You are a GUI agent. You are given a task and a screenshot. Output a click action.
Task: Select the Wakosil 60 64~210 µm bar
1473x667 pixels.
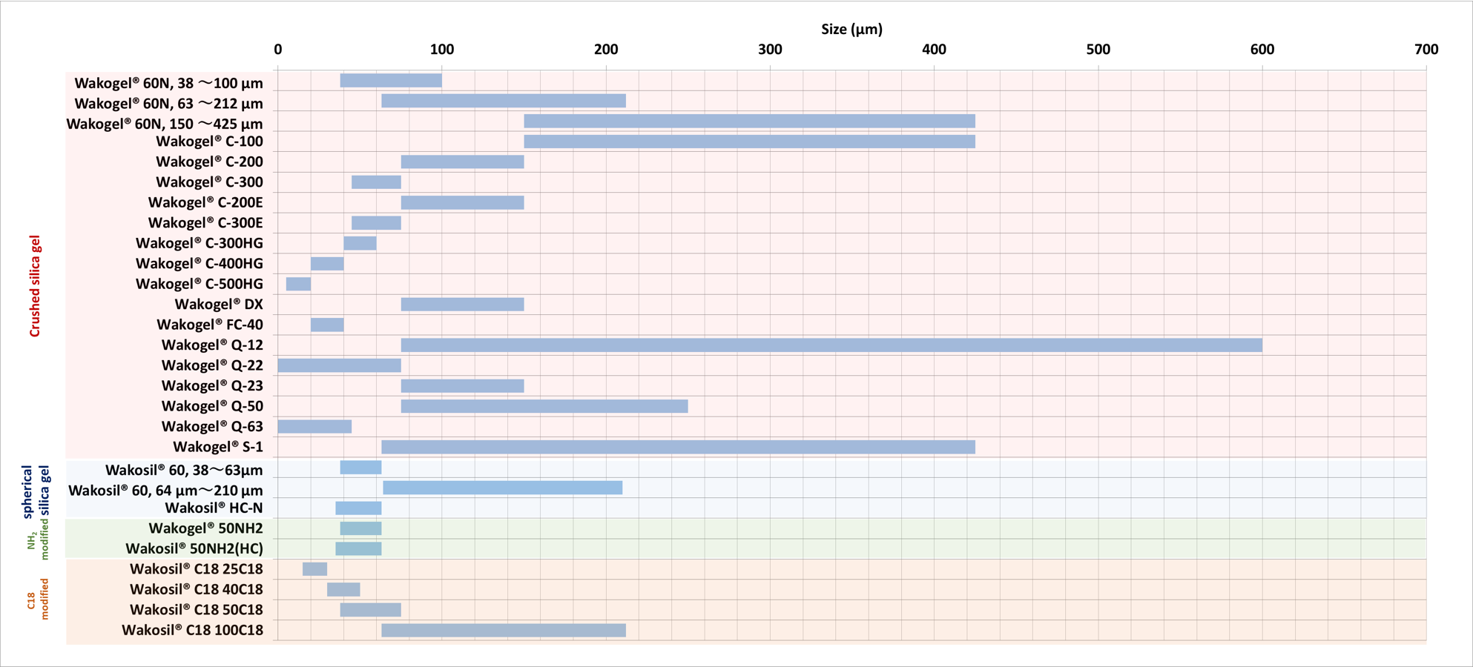tap(502, 488)
